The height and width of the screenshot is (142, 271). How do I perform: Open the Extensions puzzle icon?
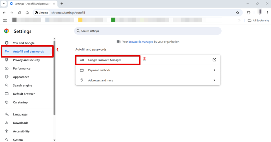click(248, 13)
